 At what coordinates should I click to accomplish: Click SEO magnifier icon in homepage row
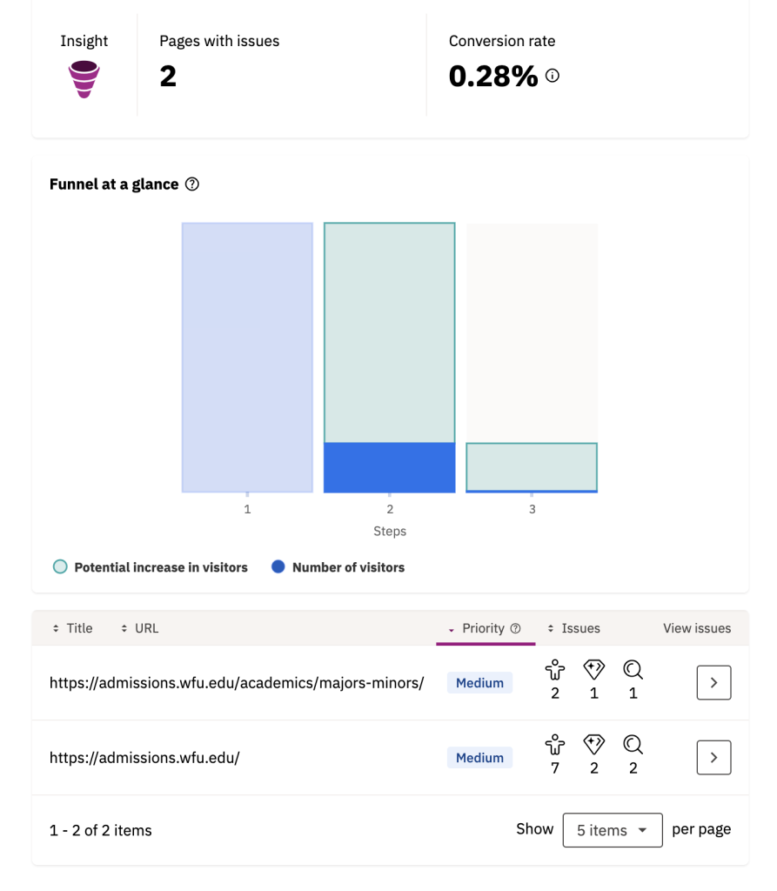point(633,745)
